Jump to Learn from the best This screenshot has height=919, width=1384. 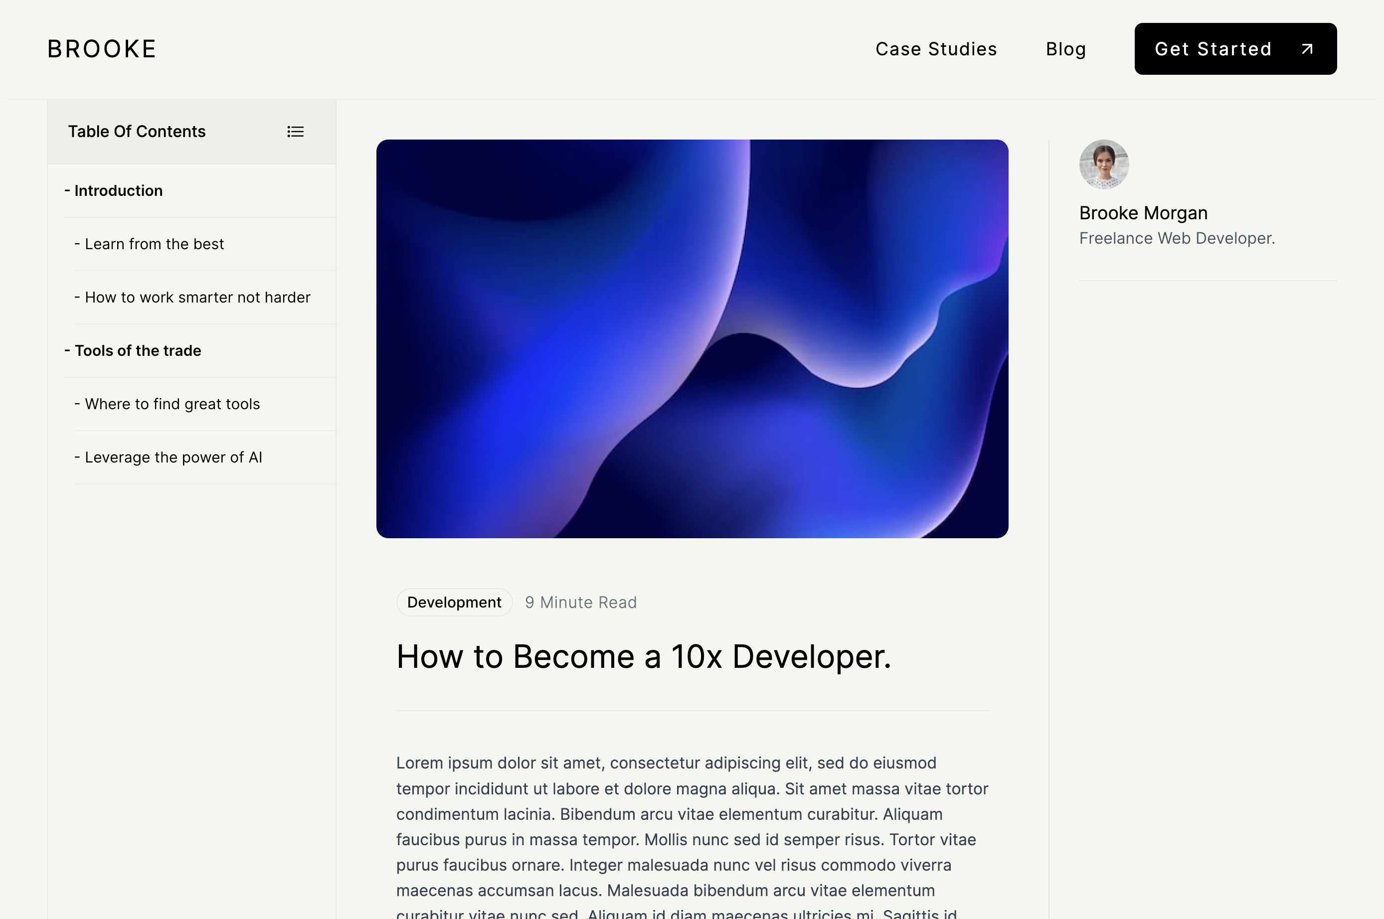point(154,244)
